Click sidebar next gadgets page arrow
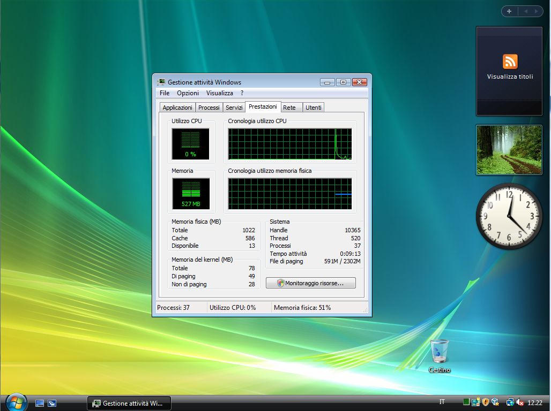Viewport: 551px width, 411px height. [536, 11]
